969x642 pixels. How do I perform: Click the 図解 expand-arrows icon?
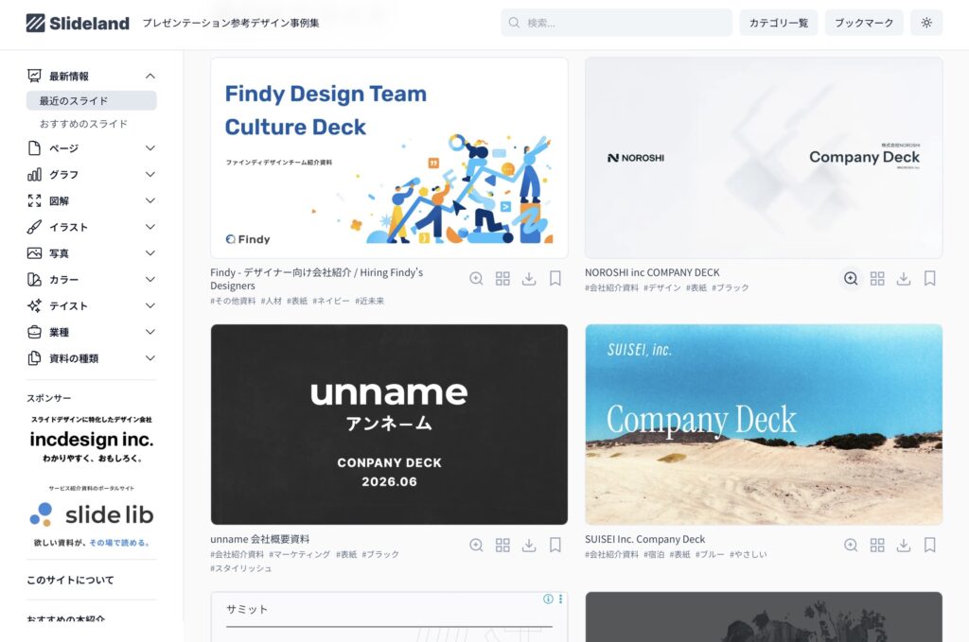[x=35, y=200]
